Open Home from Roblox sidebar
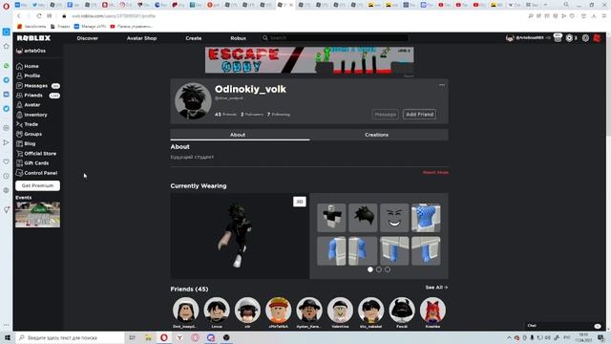 point(28,66)
